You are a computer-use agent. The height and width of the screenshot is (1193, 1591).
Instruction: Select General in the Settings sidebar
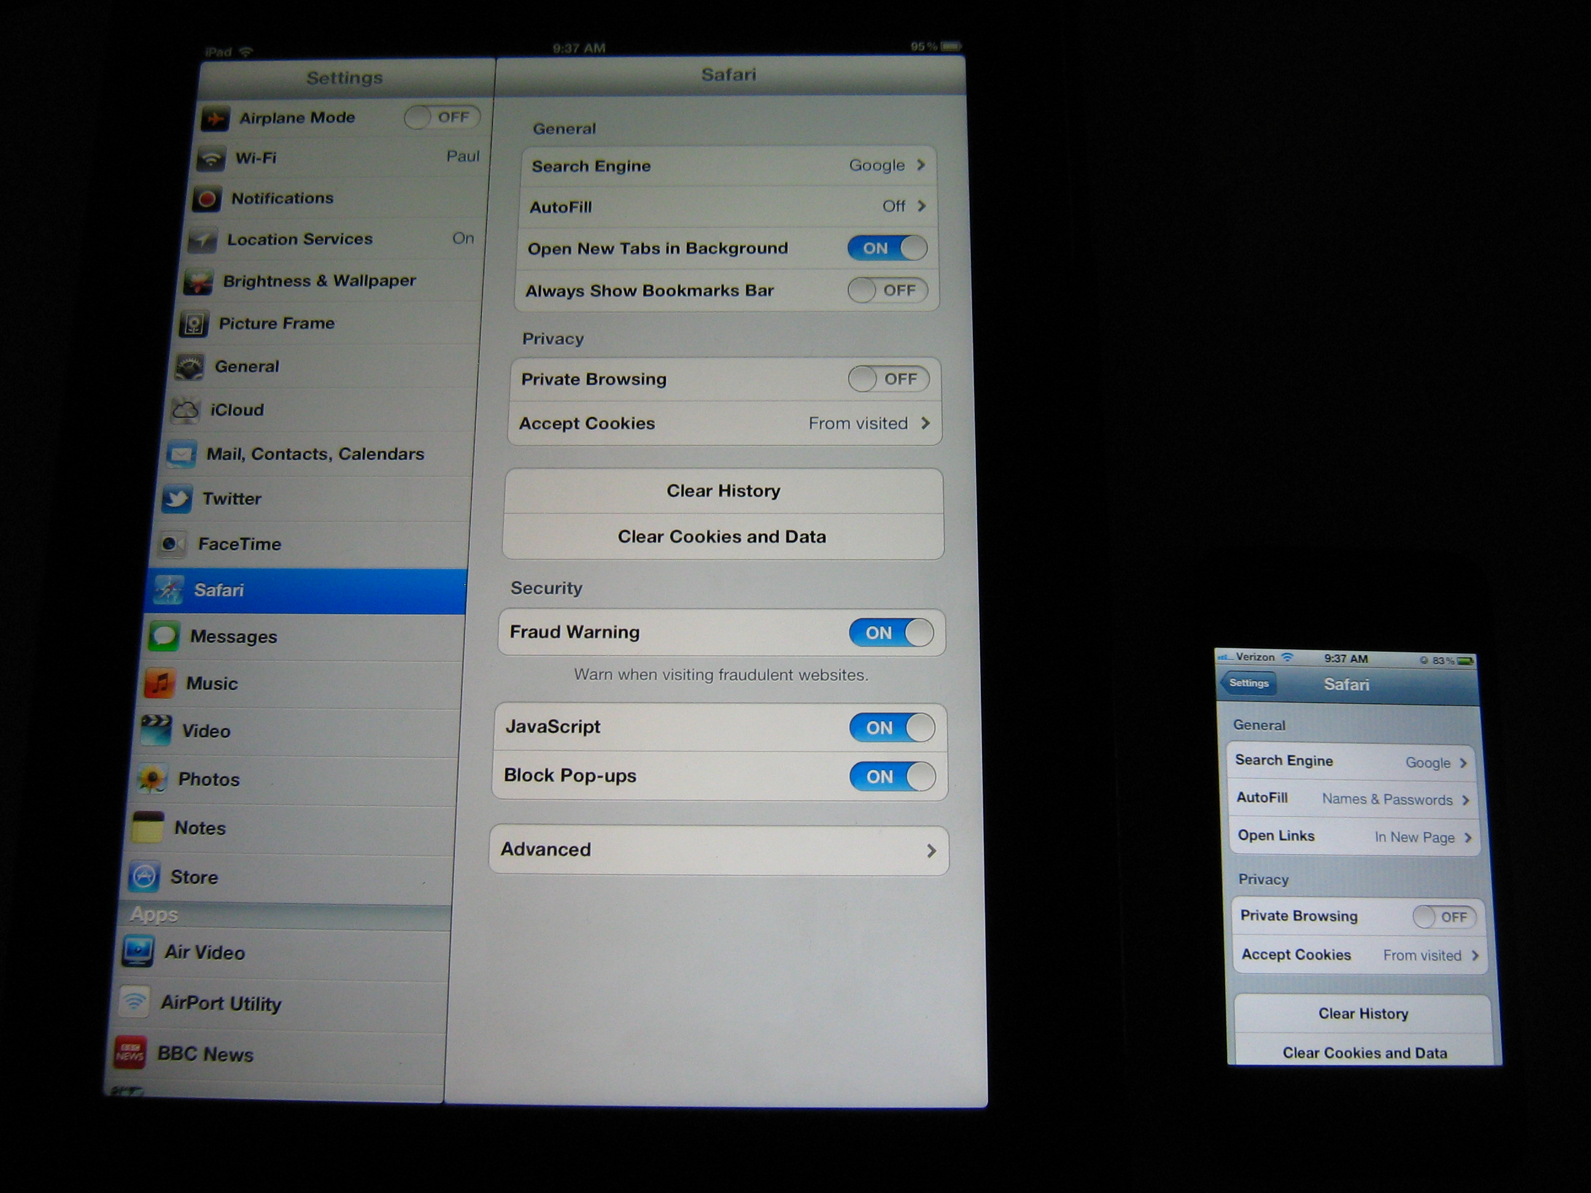tap(247, 367)
